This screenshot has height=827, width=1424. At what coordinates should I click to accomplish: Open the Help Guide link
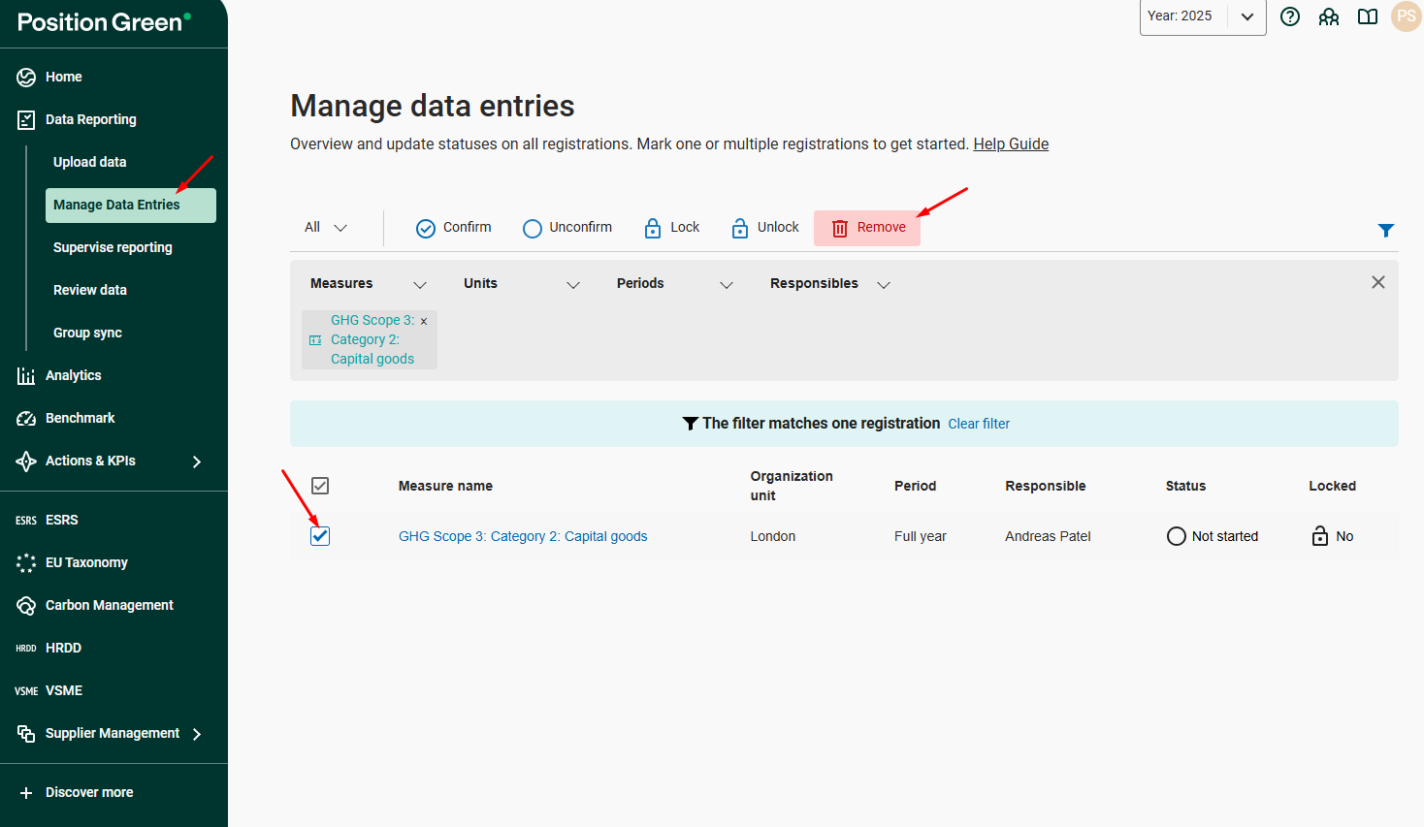tap(1011, 143)
